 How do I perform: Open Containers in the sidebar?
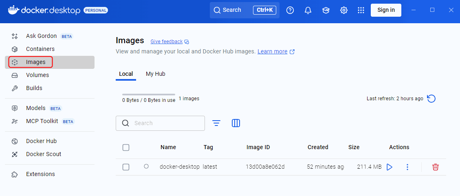click(x=40, y=49)
